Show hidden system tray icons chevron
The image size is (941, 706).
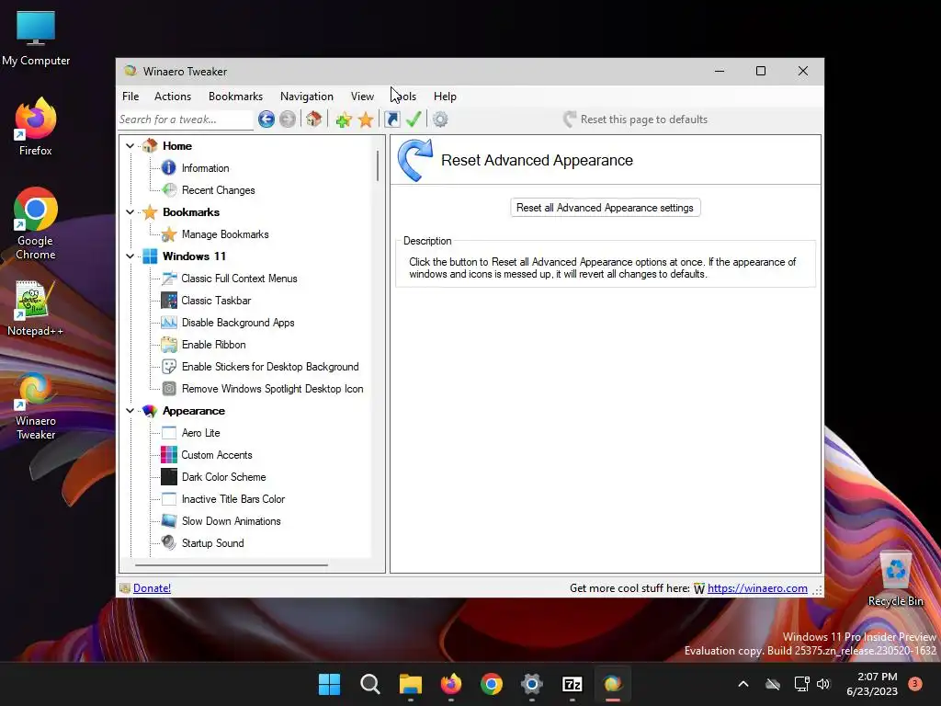tap(743, 684)
